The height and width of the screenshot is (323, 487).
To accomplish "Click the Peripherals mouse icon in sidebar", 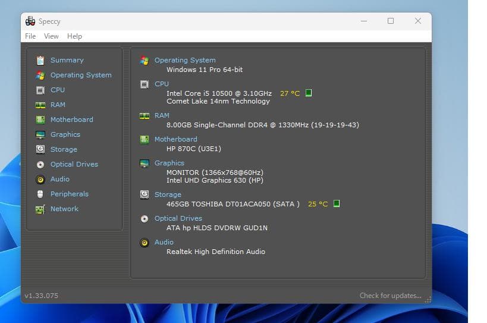I will (x=40, y=194).
